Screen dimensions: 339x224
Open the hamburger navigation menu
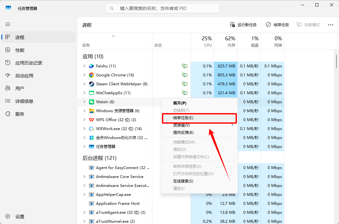pyautogui.click(x=8, y=24)
